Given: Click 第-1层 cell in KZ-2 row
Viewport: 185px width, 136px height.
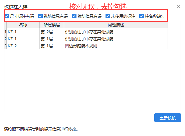Looking at the screenshot, I should 52,46.
